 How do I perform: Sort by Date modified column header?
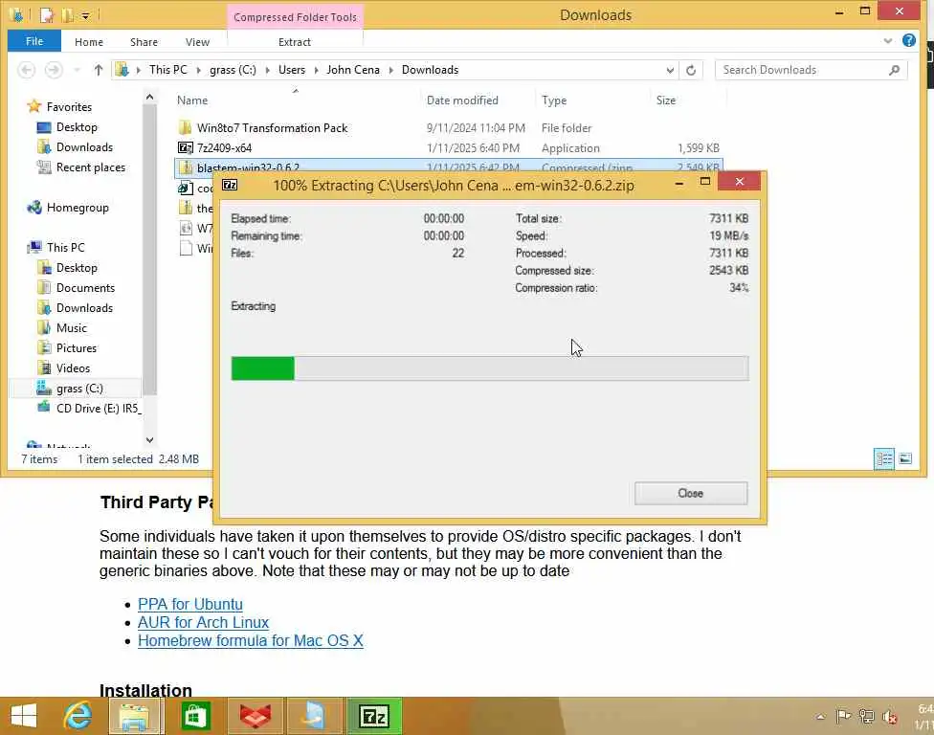[x=462, y=100]
